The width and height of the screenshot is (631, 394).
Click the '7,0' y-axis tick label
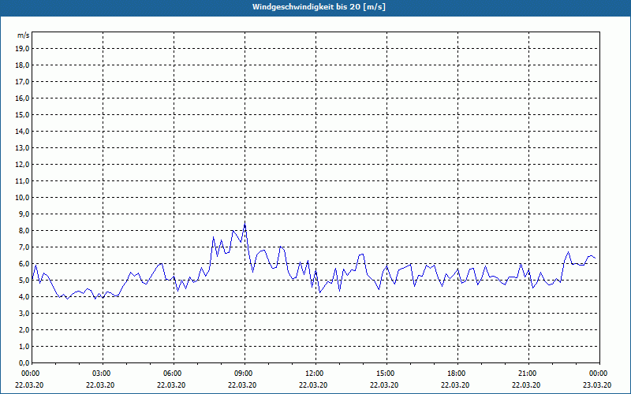point(24,247)
